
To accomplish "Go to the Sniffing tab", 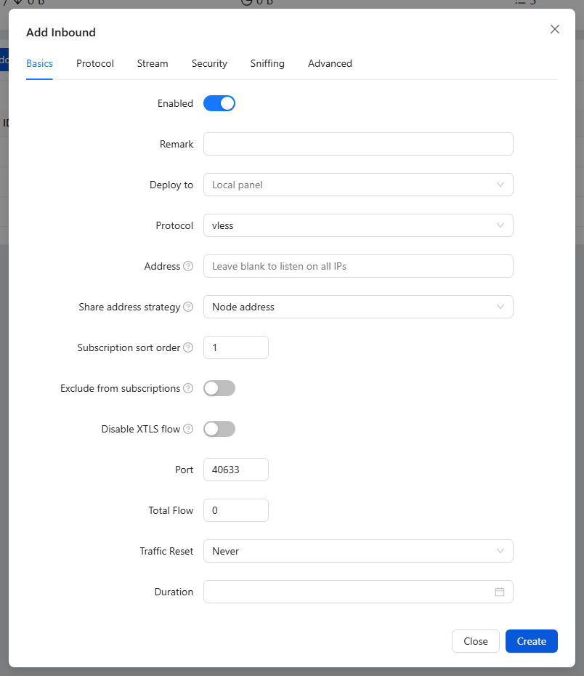I will [x=267, y=63].
